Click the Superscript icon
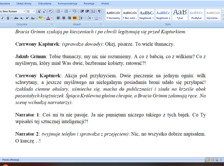224x166 pixels. (x=28, y=18)
